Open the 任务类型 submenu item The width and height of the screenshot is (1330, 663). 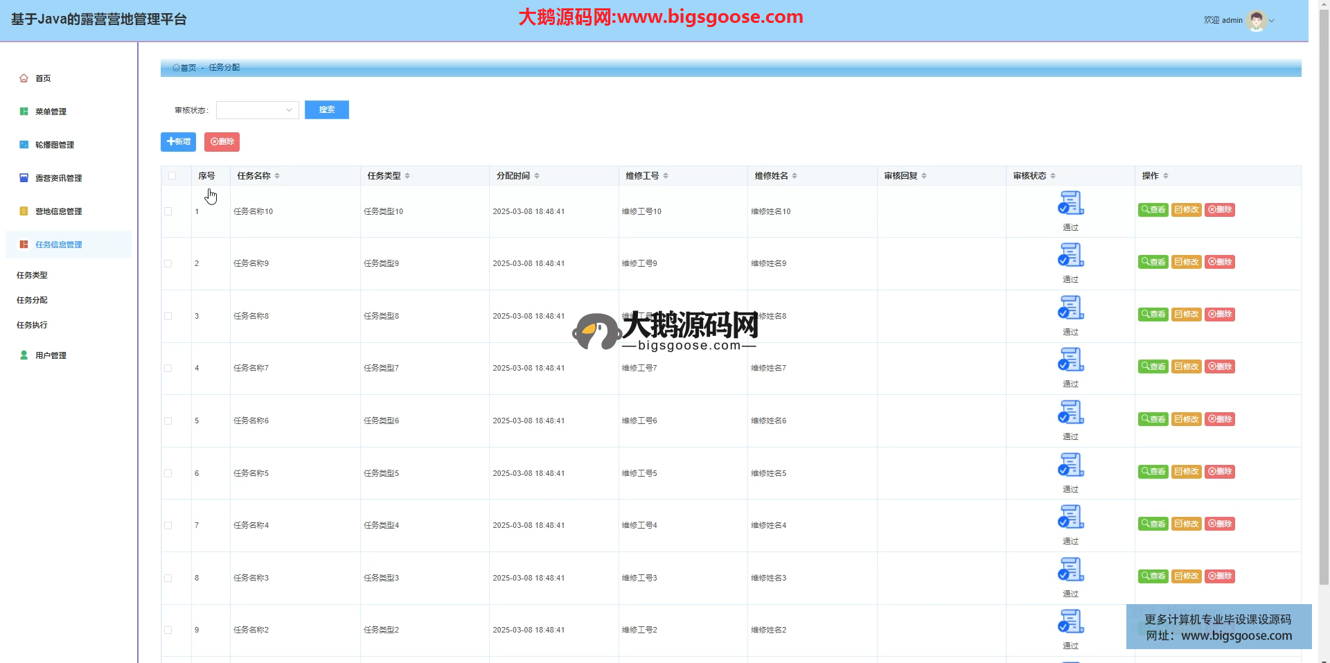pyautogui.click(x=33, y=275)
